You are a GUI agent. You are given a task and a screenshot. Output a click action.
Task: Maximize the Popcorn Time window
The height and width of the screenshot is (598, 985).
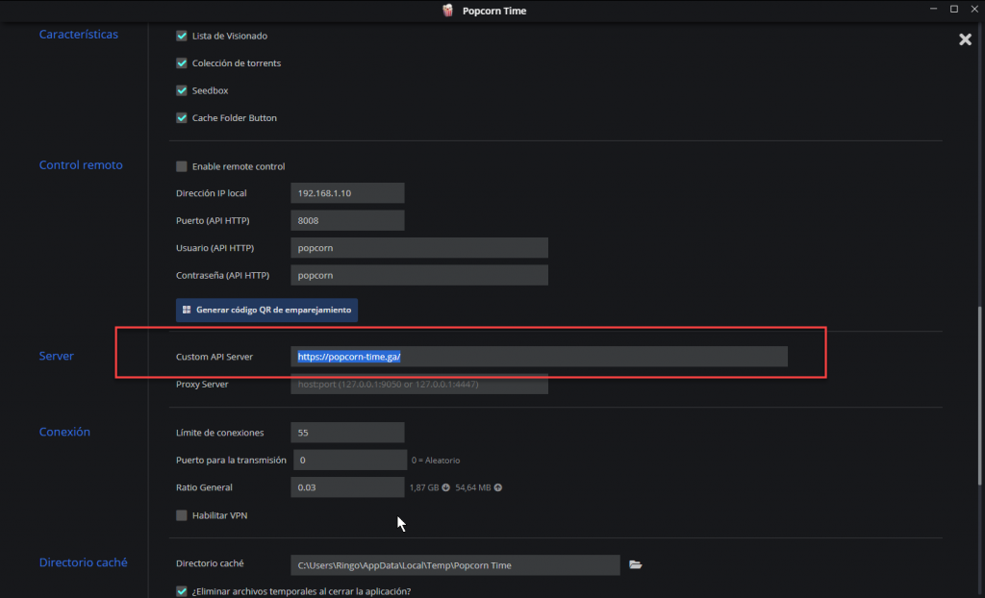tap(953, 10)
